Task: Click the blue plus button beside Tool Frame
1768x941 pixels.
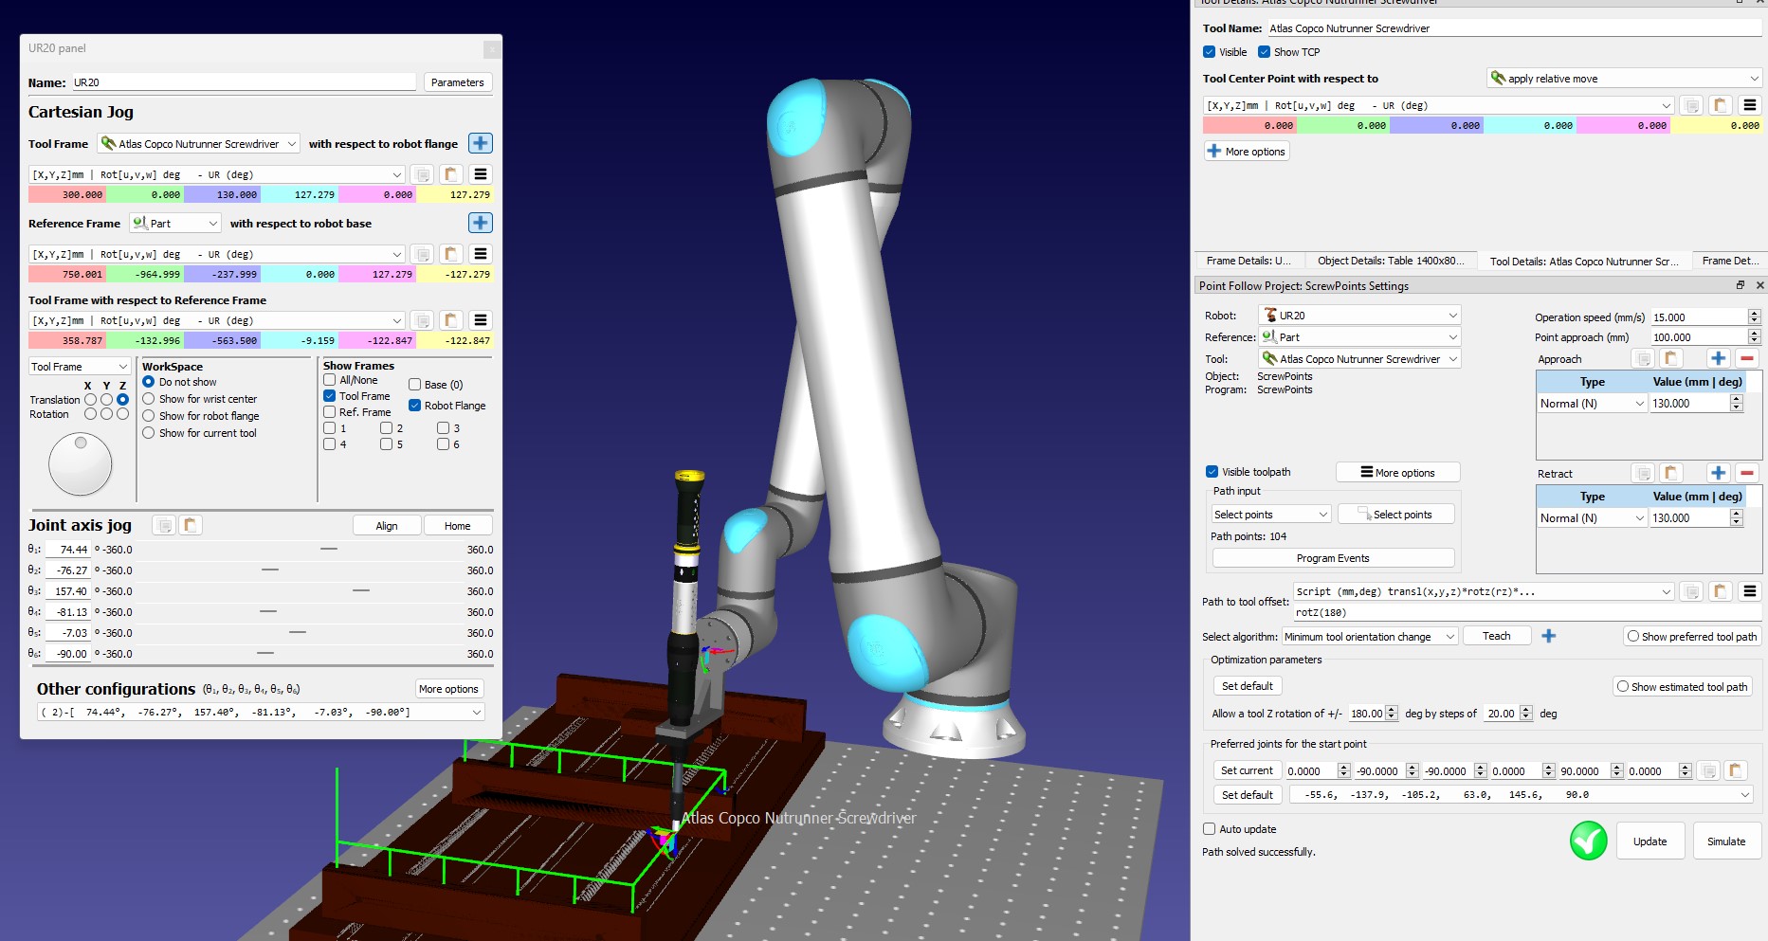Action: point(481,143)
